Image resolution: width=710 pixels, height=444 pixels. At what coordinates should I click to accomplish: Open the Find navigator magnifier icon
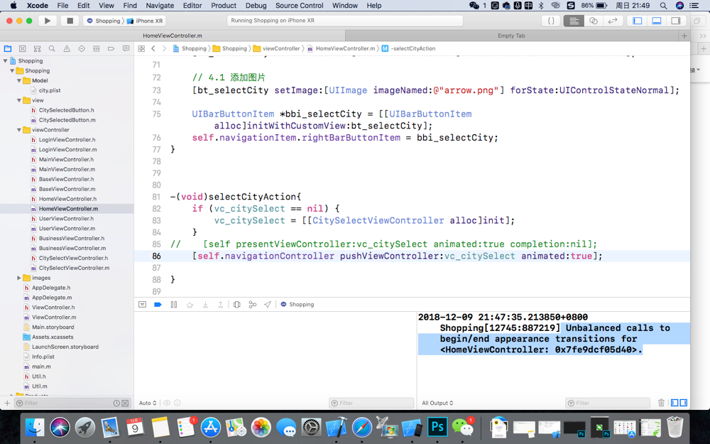[52, 48]
